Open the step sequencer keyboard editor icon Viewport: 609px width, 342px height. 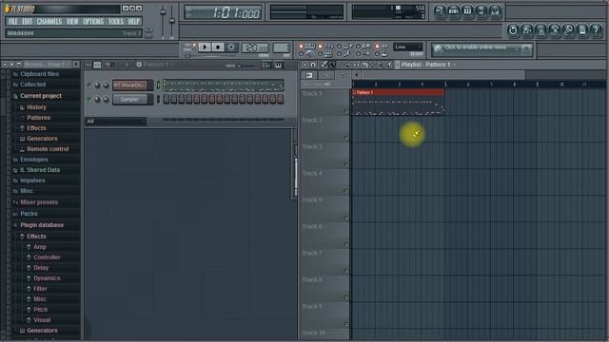tap(279, 65)
